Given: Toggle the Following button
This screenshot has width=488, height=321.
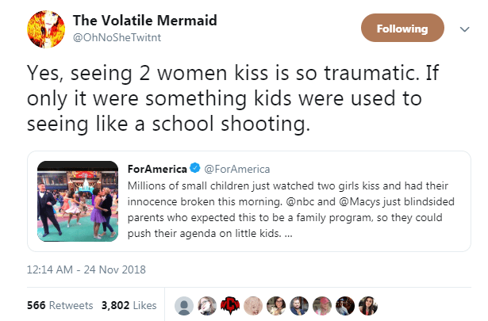Looking at the screenshot, I should (x=402, y=29).
